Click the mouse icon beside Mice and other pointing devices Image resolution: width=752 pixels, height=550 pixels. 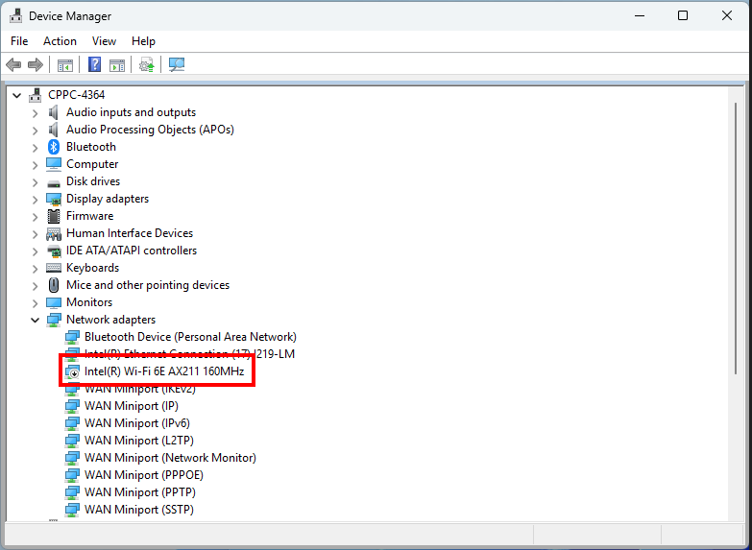click(54, 285)
